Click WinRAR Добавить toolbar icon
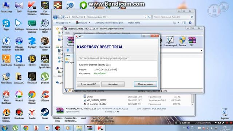The image size is (233, 131). tap(70, 41)
